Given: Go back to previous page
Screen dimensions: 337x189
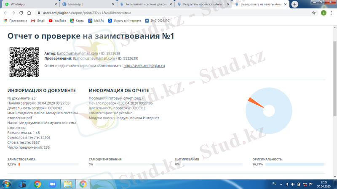Looking at the screenshot, I should 5,13.
